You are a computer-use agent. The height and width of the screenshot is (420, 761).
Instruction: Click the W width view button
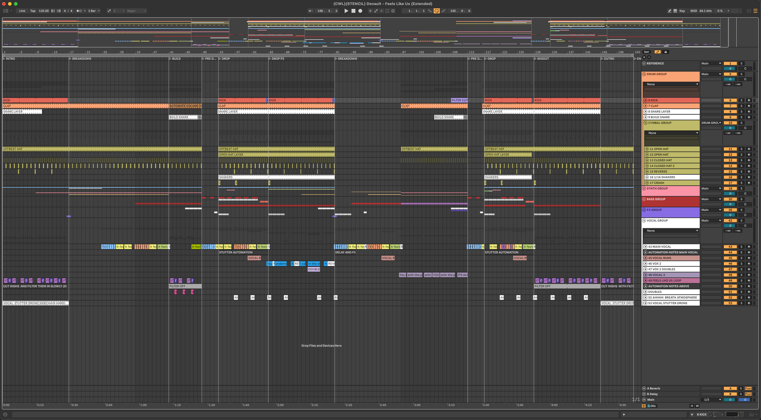pyautogui.click(x=697, y=406)
